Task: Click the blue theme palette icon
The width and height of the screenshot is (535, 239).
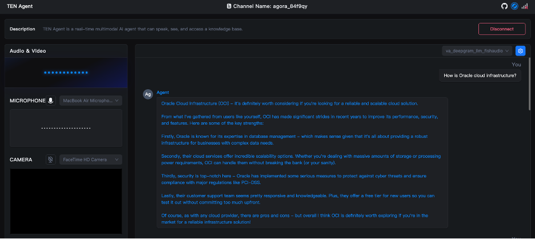Action: pos(514,6)
